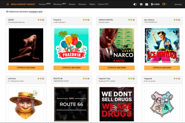Image resolution: width=185 pixels, height=123 pixels.
Task: Click the orange badge icon on NARCO-KARTEL card
Action: point(131,20)
